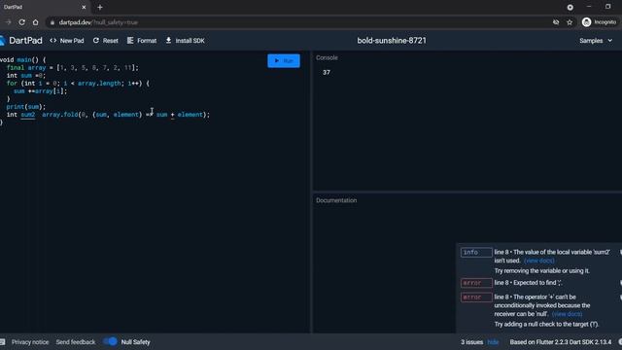Open view docs link for sum2 info
The width and height of the screenshot is (622, 350).
click(539, 261)
